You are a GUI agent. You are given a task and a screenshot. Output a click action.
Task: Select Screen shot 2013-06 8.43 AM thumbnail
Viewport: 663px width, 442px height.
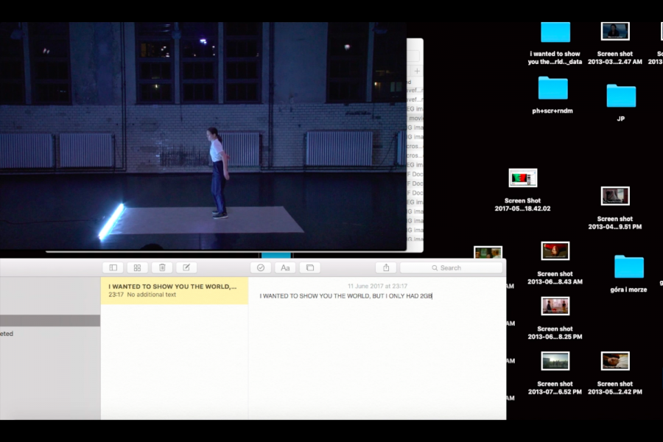tap(555, 251)
